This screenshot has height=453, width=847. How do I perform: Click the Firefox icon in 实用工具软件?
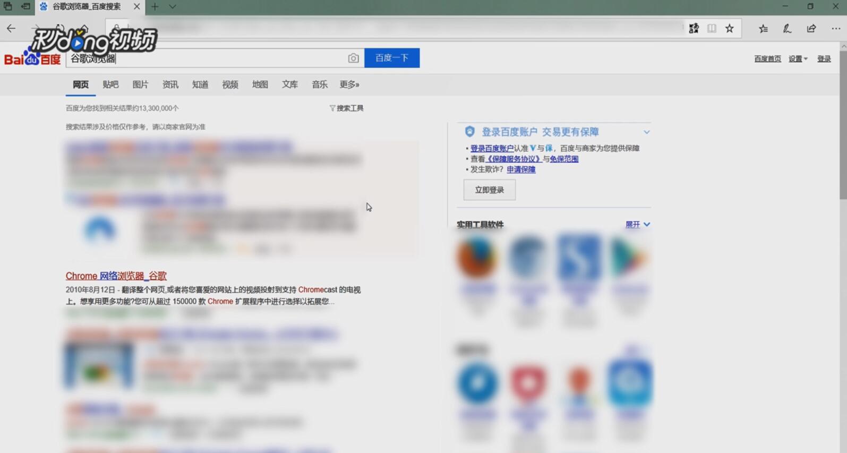click(x=476, y=258)
